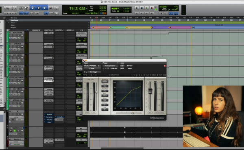Click Waves next preset arrow button
The image size is (244, 150).
[142, 75]
